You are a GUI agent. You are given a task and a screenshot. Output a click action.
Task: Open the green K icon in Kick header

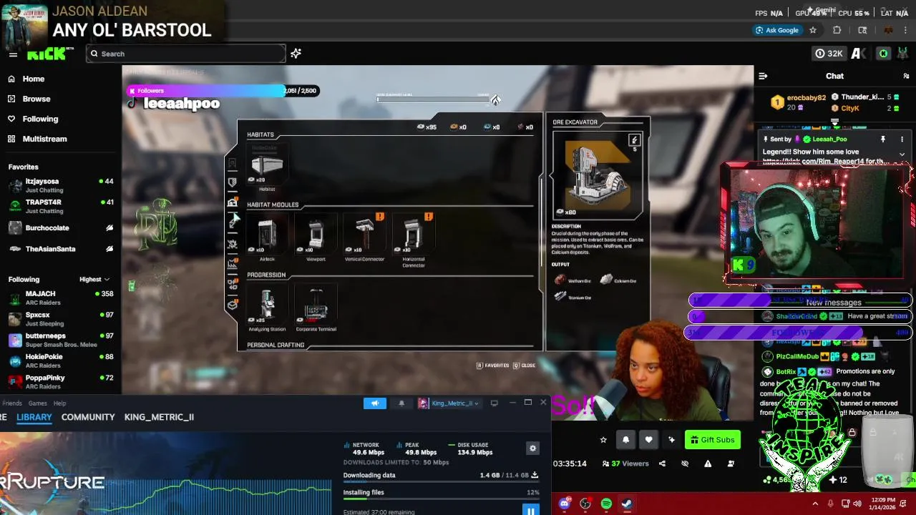[x=884, y=54]
